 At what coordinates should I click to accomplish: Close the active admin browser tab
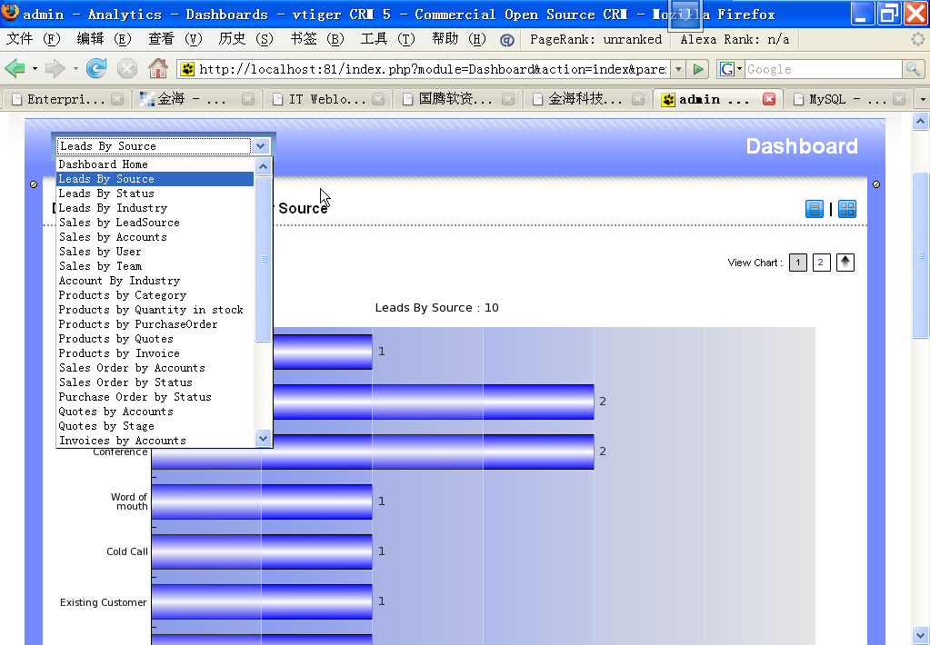[769, 100]
